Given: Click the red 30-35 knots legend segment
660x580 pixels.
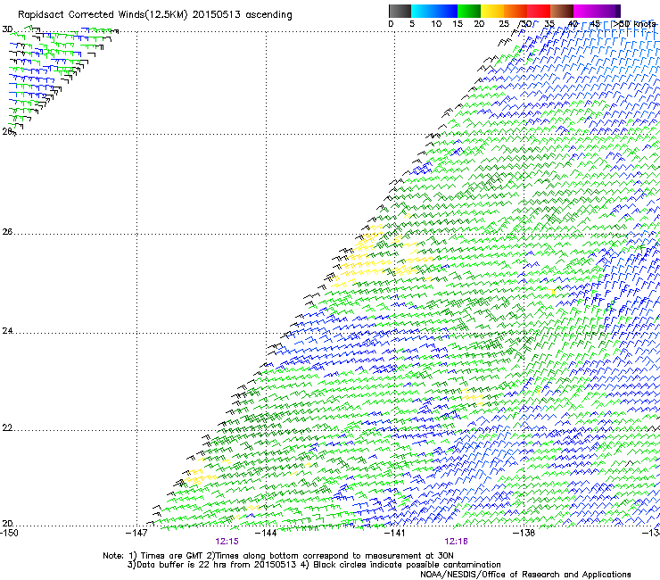Looking at the screenshot, I should click(539, 11).
